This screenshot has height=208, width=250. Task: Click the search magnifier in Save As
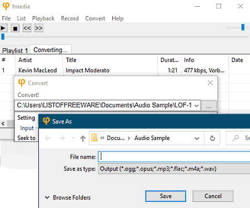click(236, 138)
